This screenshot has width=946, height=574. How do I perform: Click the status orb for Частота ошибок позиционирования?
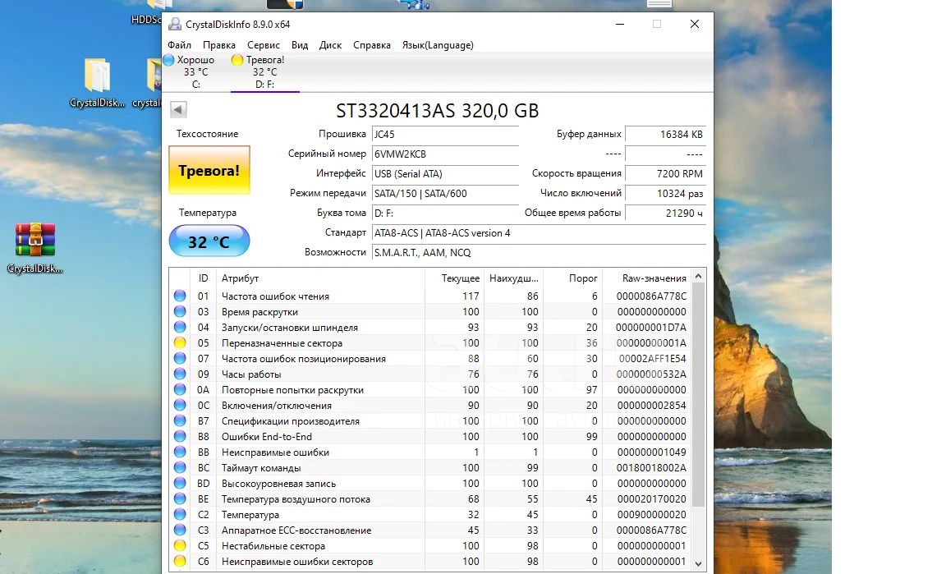click(x=180, y=358)
